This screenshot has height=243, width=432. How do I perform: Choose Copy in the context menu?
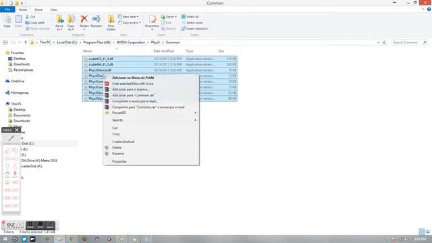coord(116,134)
